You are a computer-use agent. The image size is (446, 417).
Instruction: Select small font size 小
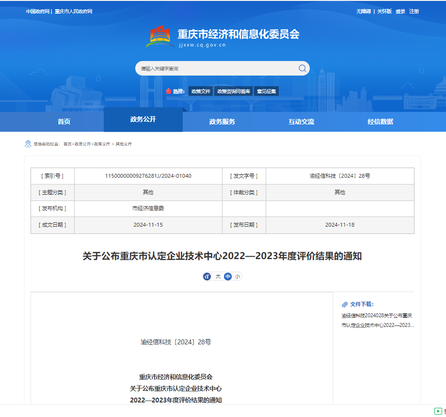[x=238, y=276]
